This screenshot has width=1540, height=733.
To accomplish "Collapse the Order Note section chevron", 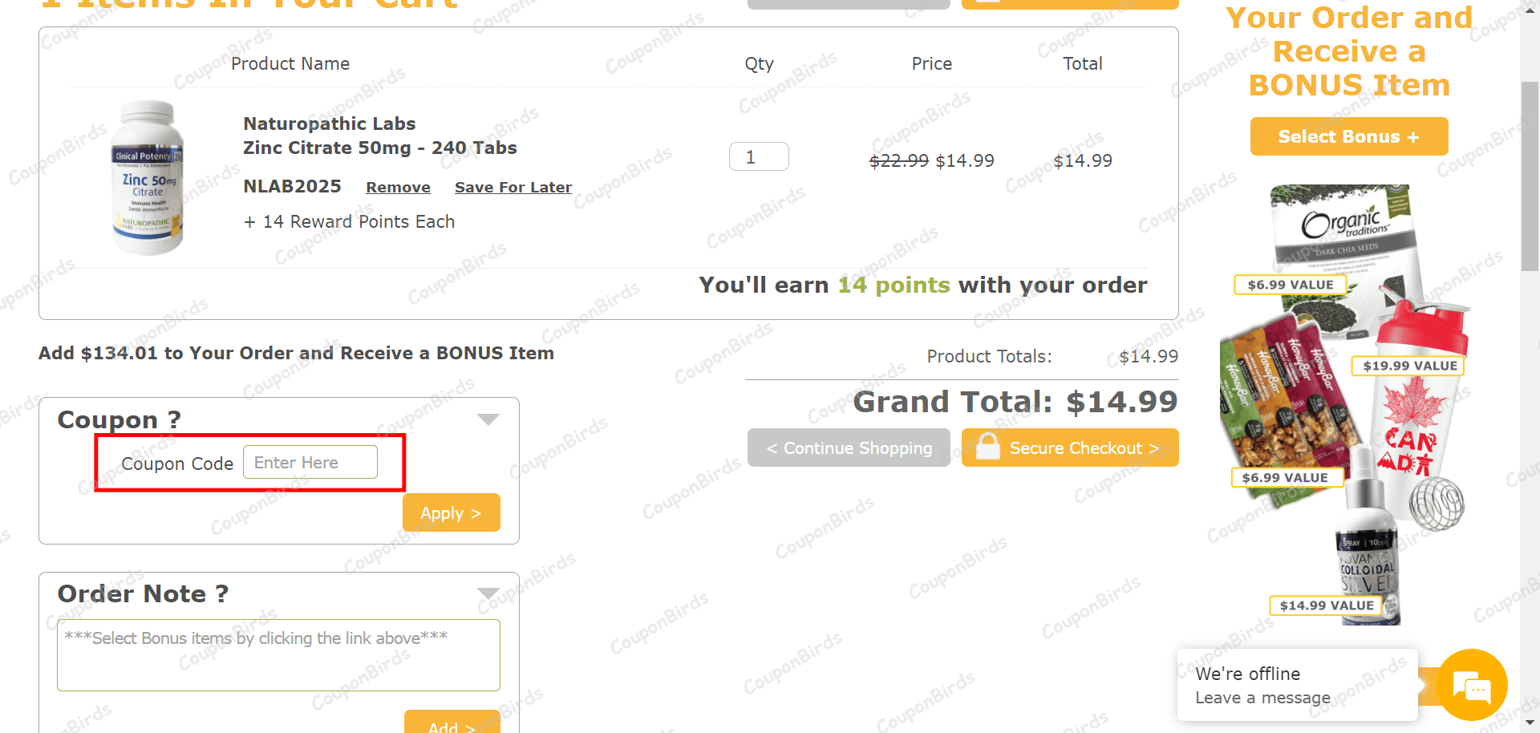I will (488, 593).
